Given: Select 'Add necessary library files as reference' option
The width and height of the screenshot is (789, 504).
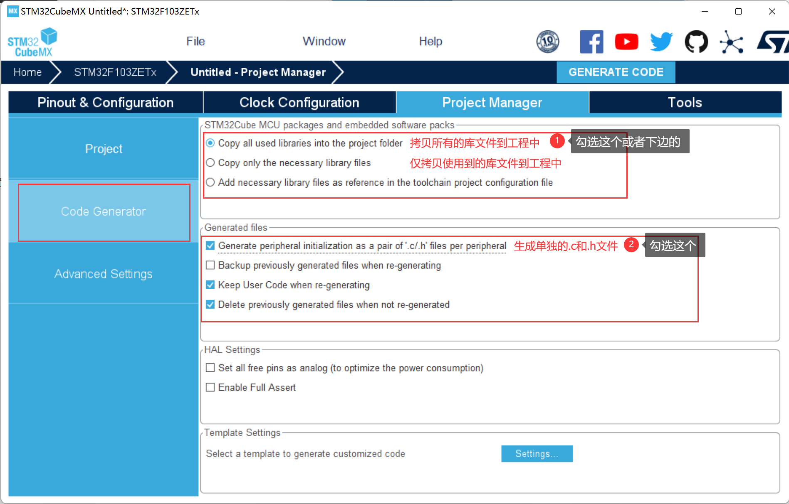Looking at the screenshot, I should (210, 182).
